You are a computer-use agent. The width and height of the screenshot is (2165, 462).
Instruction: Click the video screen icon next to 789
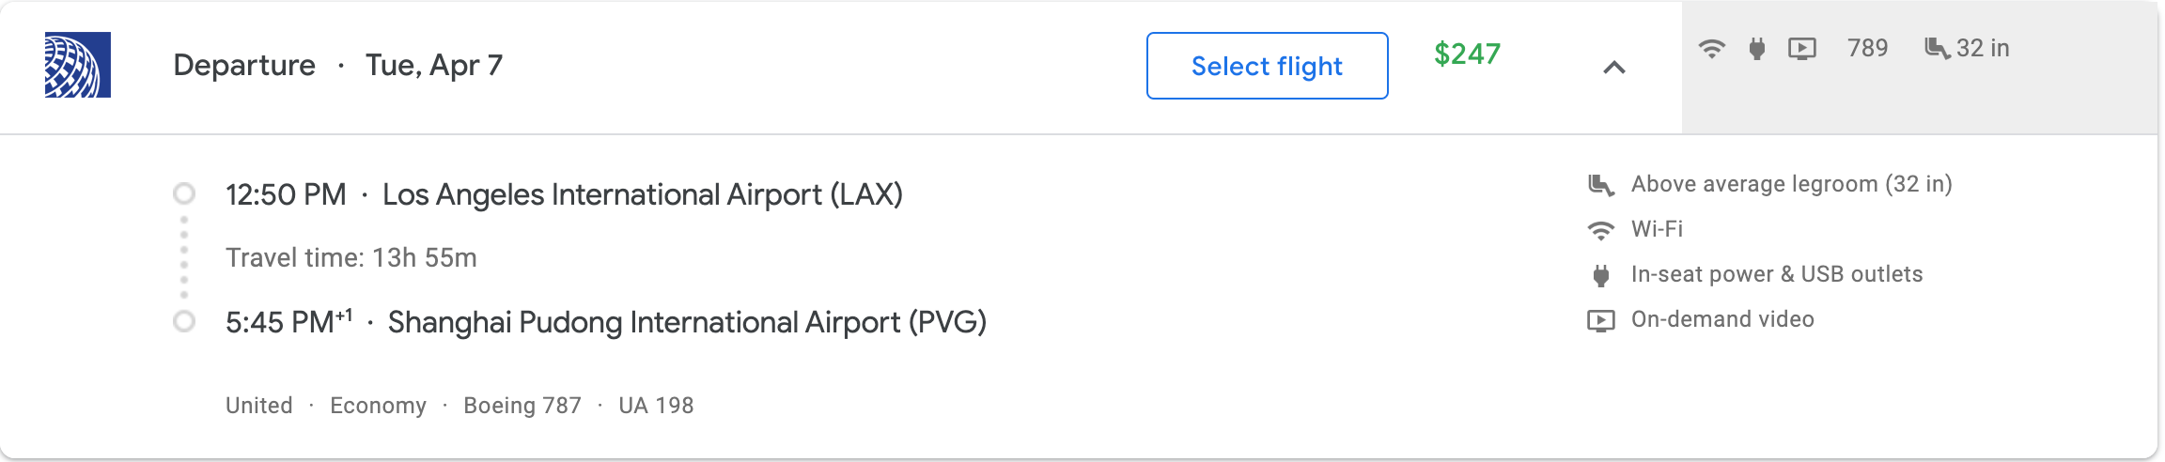click(x=1801, y=48)
